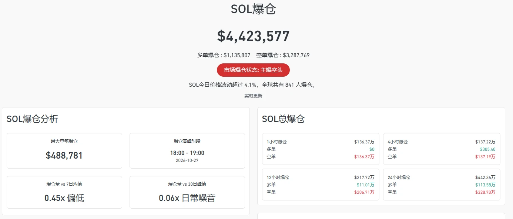Click the 4小时爆仓 label
Image resolution: width=513 pixels, height=219 pixels.
[x=398, y=142]
